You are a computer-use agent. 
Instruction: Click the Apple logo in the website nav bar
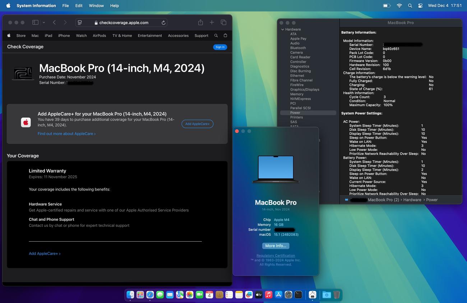point(9,36)
